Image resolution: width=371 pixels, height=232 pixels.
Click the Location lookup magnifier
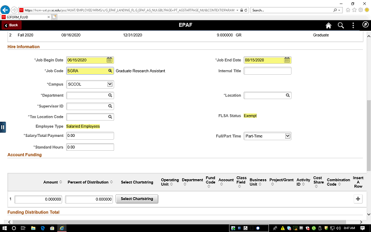click(x=288, y=95)
